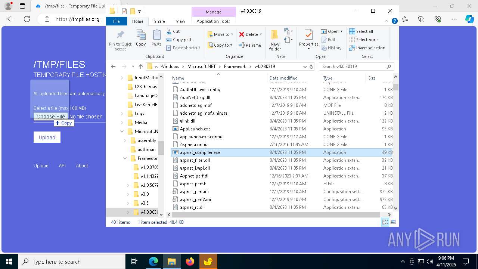Minimize the ribbon with chevron
This screenshot has height=269, width=478.
coord(387,21)
